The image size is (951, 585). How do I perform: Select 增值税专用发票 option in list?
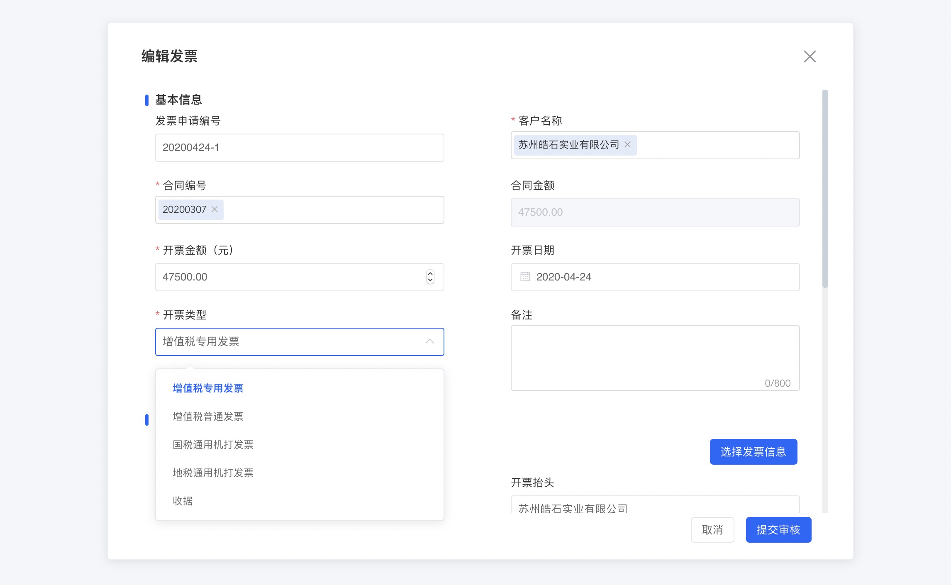(208, 388)
